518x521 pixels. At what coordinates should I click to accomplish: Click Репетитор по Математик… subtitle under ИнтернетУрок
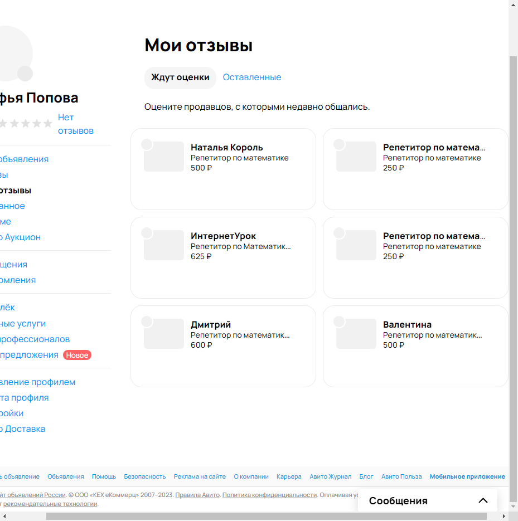click(x=241, y=246)
